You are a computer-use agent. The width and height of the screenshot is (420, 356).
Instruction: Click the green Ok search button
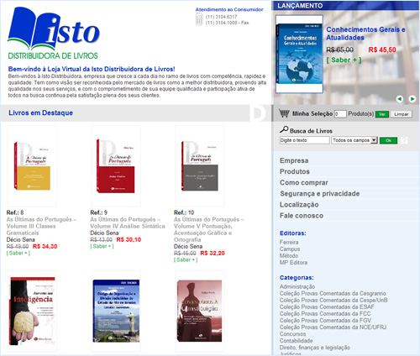(x=388, y=140)
